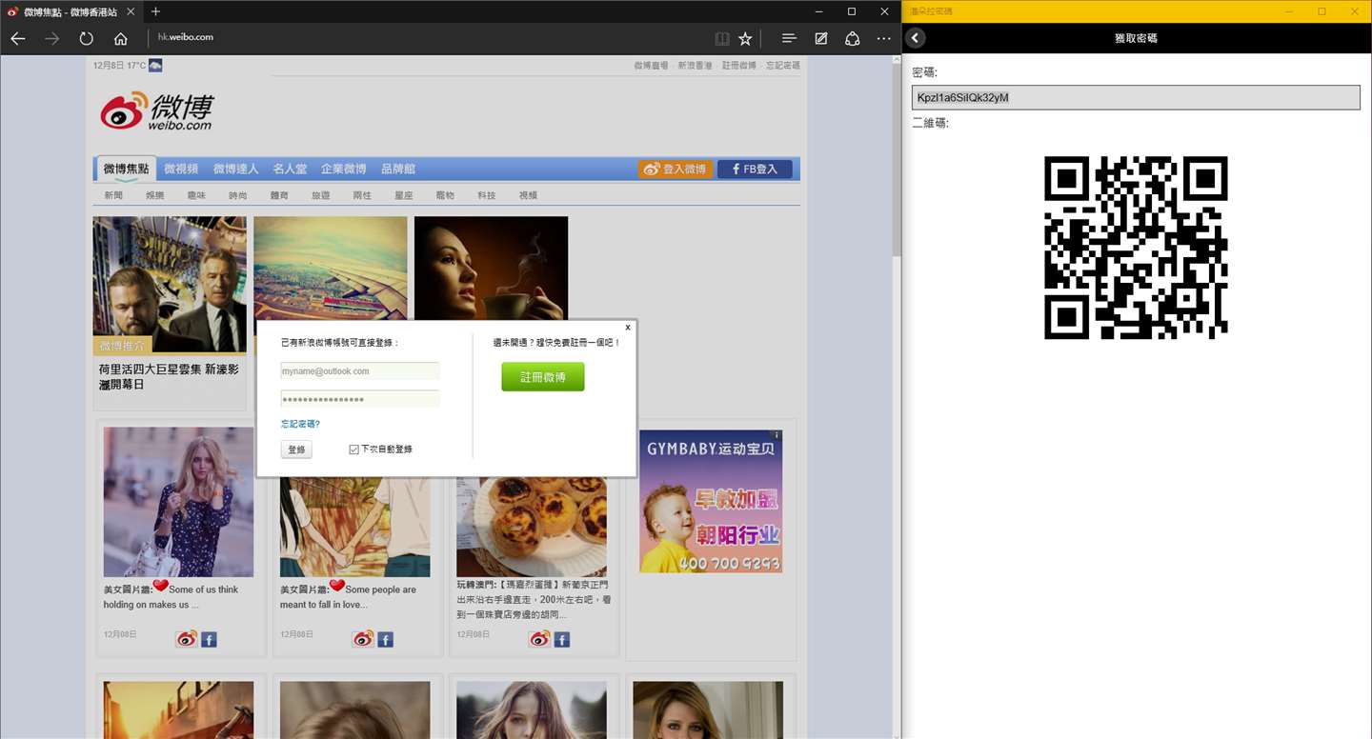Open the 微博達人 tab
The image size is (1372, 739).
tap(235, 169)
